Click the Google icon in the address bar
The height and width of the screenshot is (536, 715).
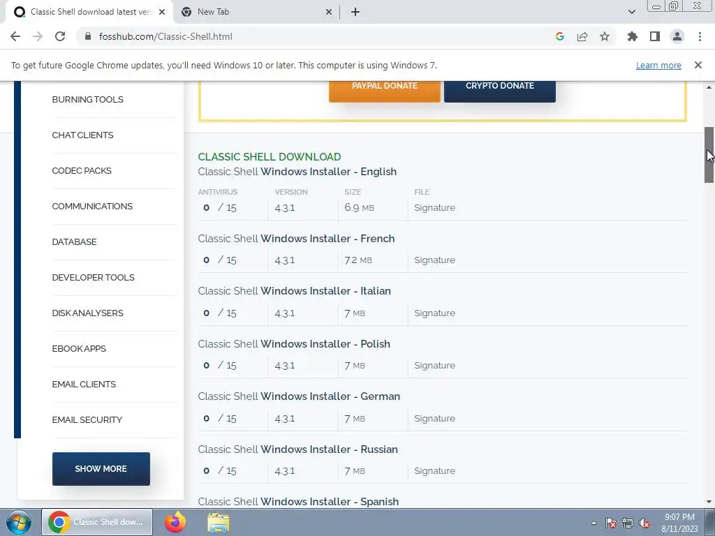pos(559,36)
